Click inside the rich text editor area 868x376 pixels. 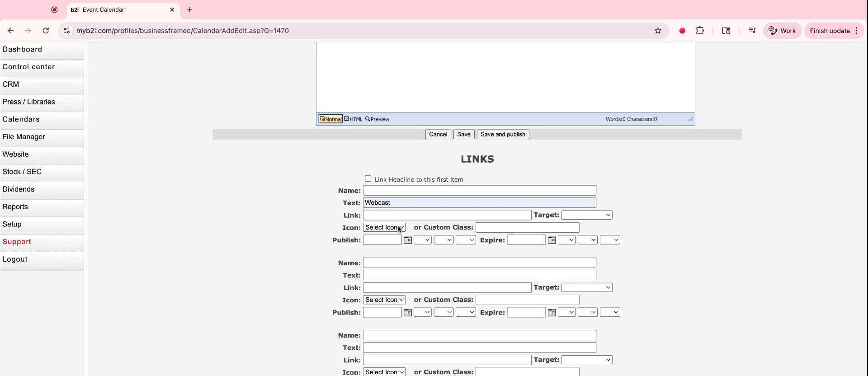[x=505, y=77]
